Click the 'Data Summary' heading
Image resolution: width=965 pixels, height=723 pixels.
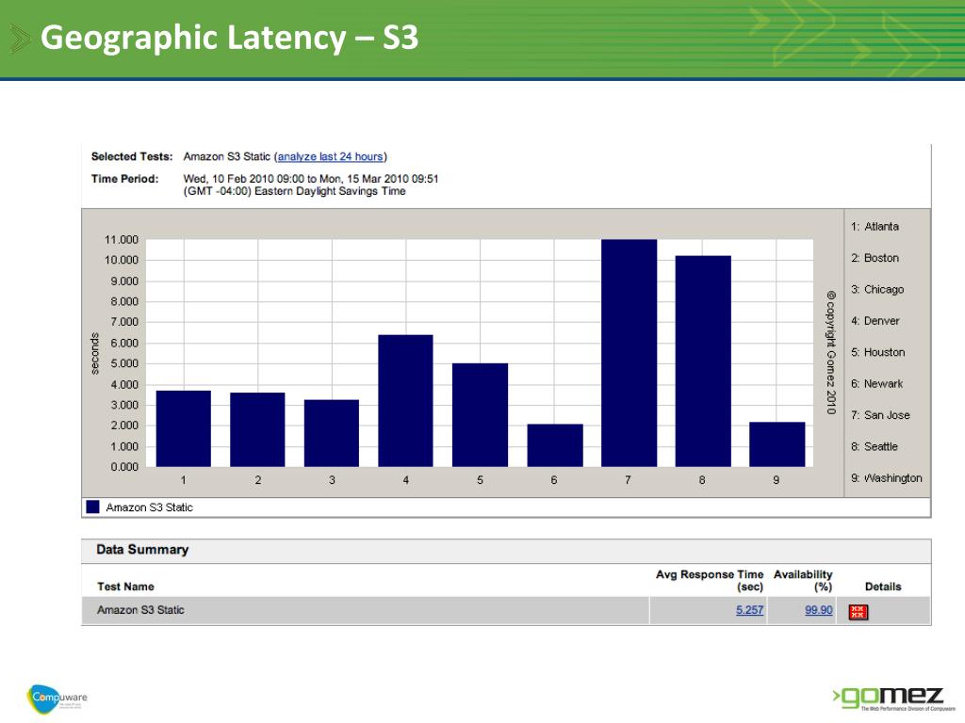(x=142, y=550)
